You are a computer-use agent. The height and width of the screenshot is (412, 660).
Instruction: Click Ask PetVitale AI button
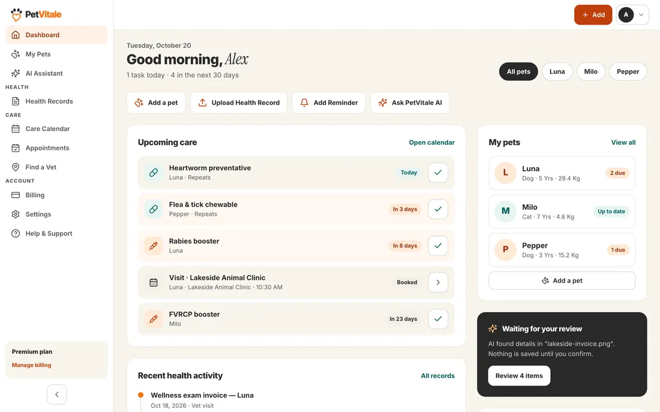(x=410, y=102)
